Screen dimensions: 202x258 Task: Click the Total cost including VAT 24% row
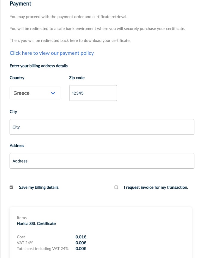coord(43,248)
